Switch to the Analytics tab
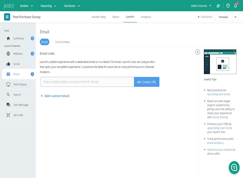This screenshot has width=243, height=178. [x=146, y=17]
